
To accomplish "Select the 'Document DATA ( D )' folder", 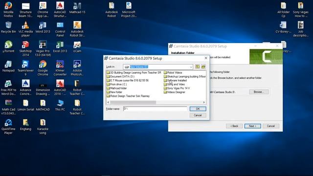I will pos(120,76).
